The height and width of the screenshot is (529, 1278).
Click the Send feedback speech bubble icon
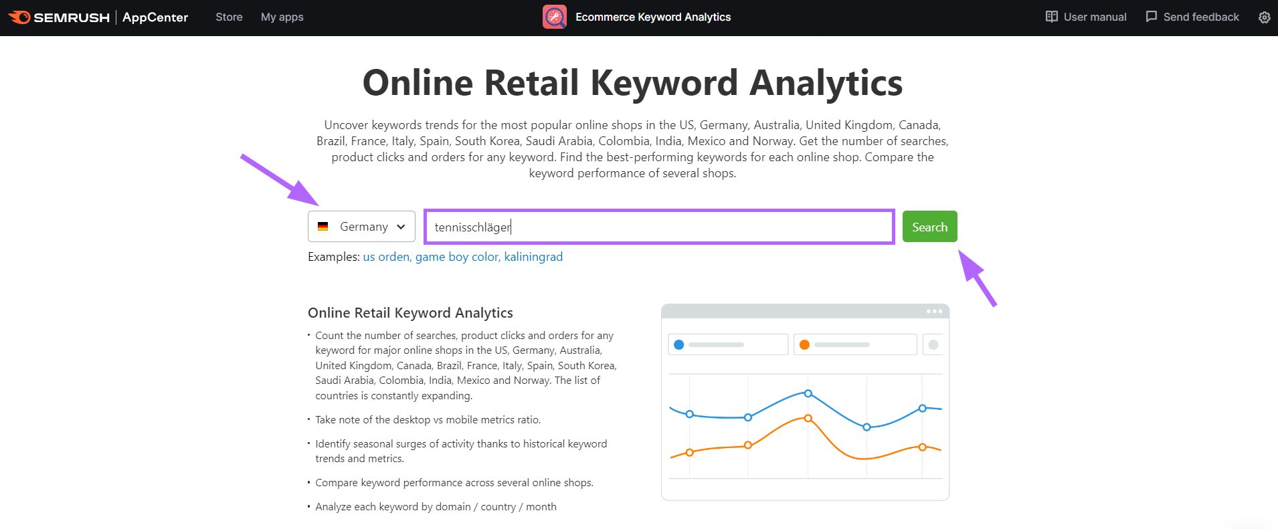point(1152,17)
